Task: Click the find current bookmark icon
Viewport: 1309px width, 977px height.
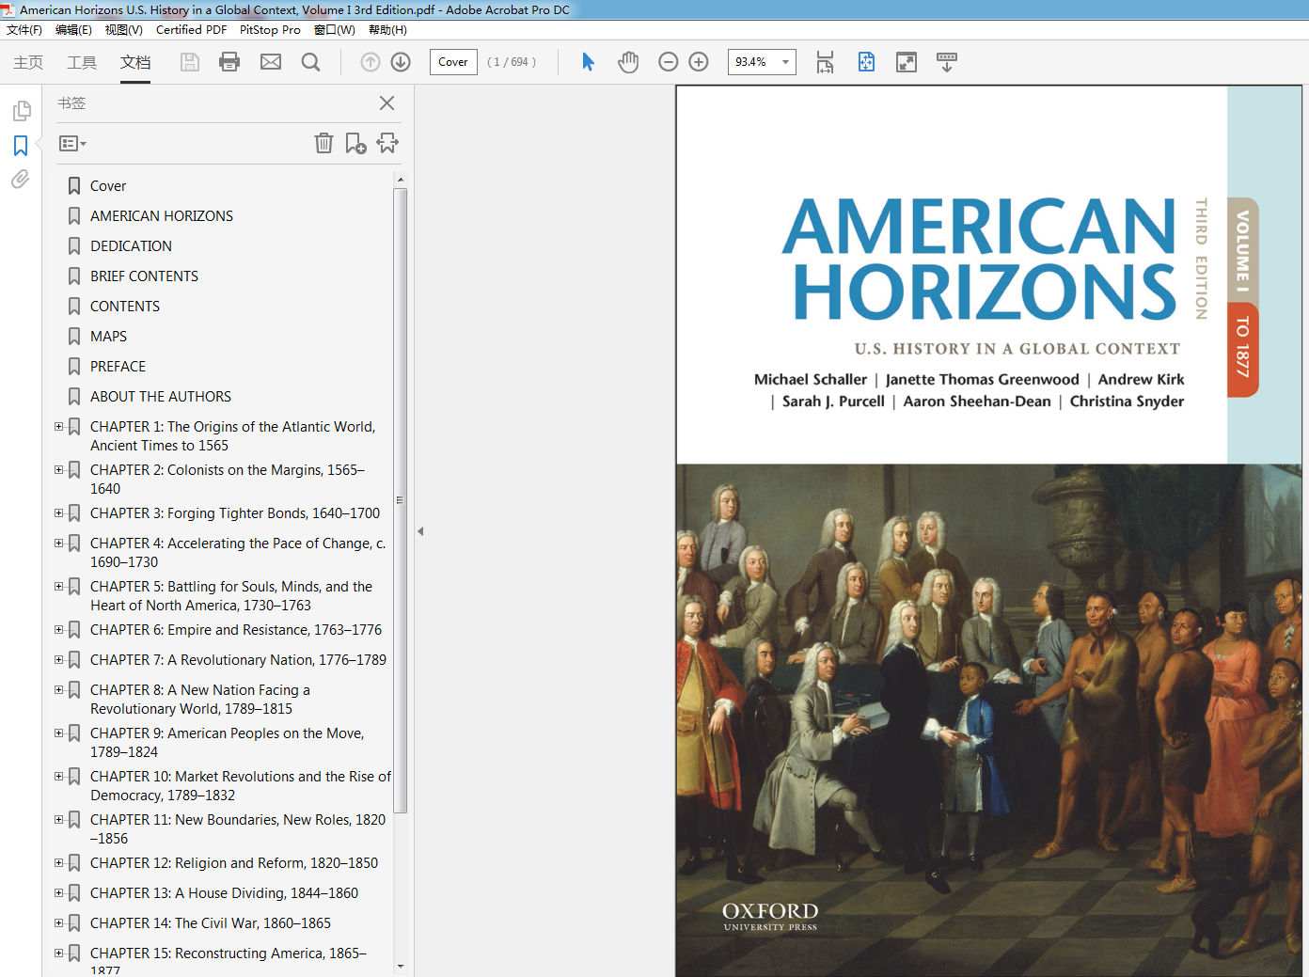Action: coord(387,143)
